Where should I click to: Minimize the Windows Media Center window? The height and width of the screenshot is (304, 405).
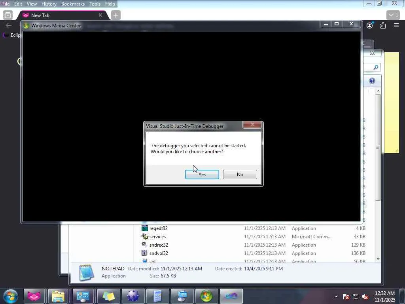[x=326, y=24]
